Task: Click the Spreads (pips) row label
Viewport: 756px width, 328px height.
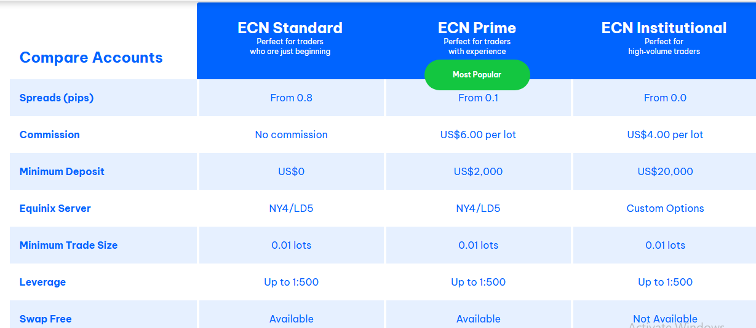Action: point(57,98)
